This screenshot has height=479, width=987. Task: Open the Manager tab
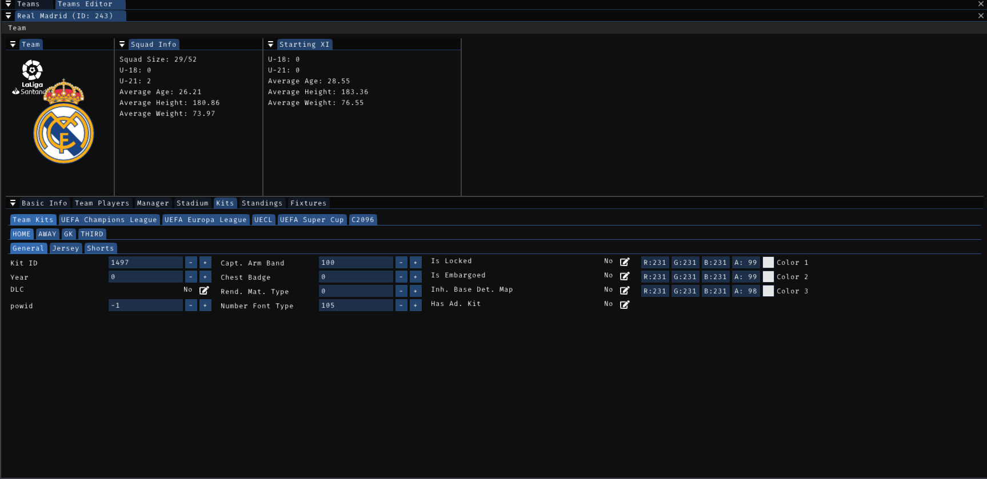point(153,203)
